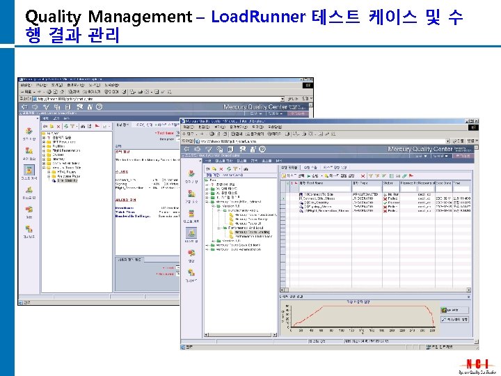This screenshot has width=501, height=376.
Task: Click the Status column header
Action: (x=391, y=183)
